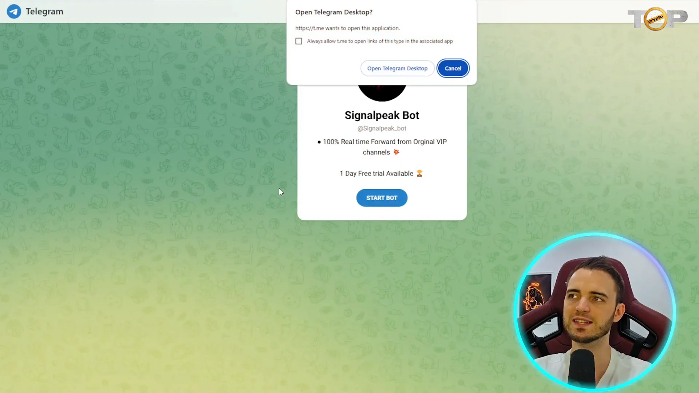Expand the Telegram Desktop application options
This screenshot has width=699, height=393.
point(397,68)
